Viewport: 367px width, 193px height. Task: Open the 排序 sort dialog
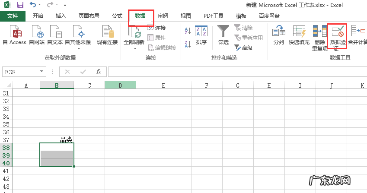click(201, 35)
